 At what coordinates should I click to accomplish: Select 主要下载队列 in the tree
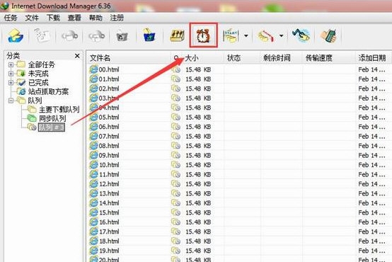(x=59, y=109)
